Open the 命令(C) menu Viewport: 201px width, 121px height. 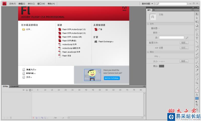31,4
